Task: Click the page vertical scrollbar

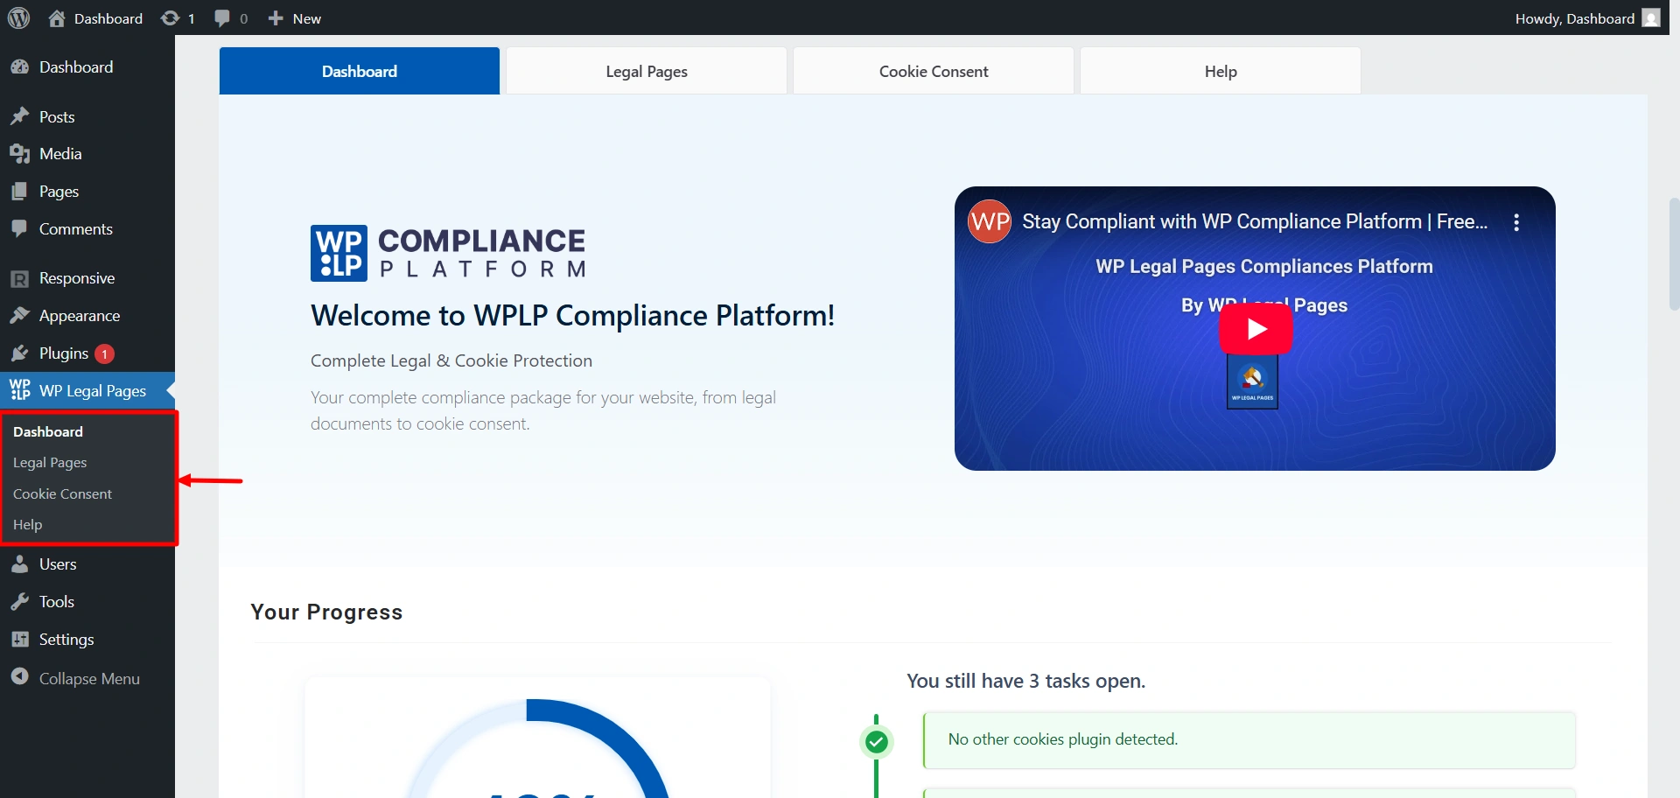Action: pos(1674,254)
